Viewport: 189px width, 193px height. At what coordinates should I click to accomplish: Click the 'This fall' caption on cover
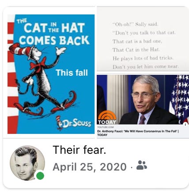(x=72, y=73)
